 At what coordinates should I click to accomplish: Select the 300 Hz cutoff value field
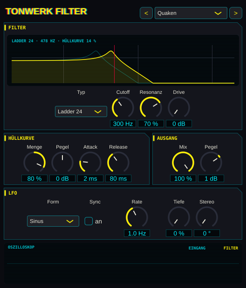click(x=123, y=124)
